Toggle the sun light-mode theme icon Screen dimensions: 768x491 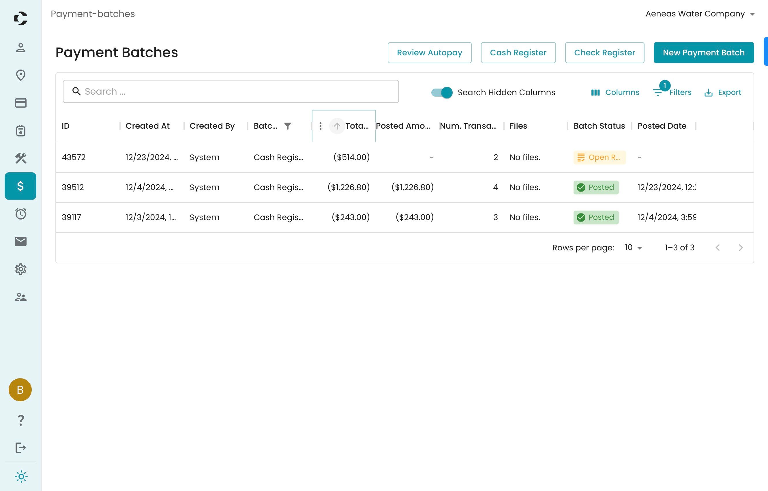pos(21,477)
